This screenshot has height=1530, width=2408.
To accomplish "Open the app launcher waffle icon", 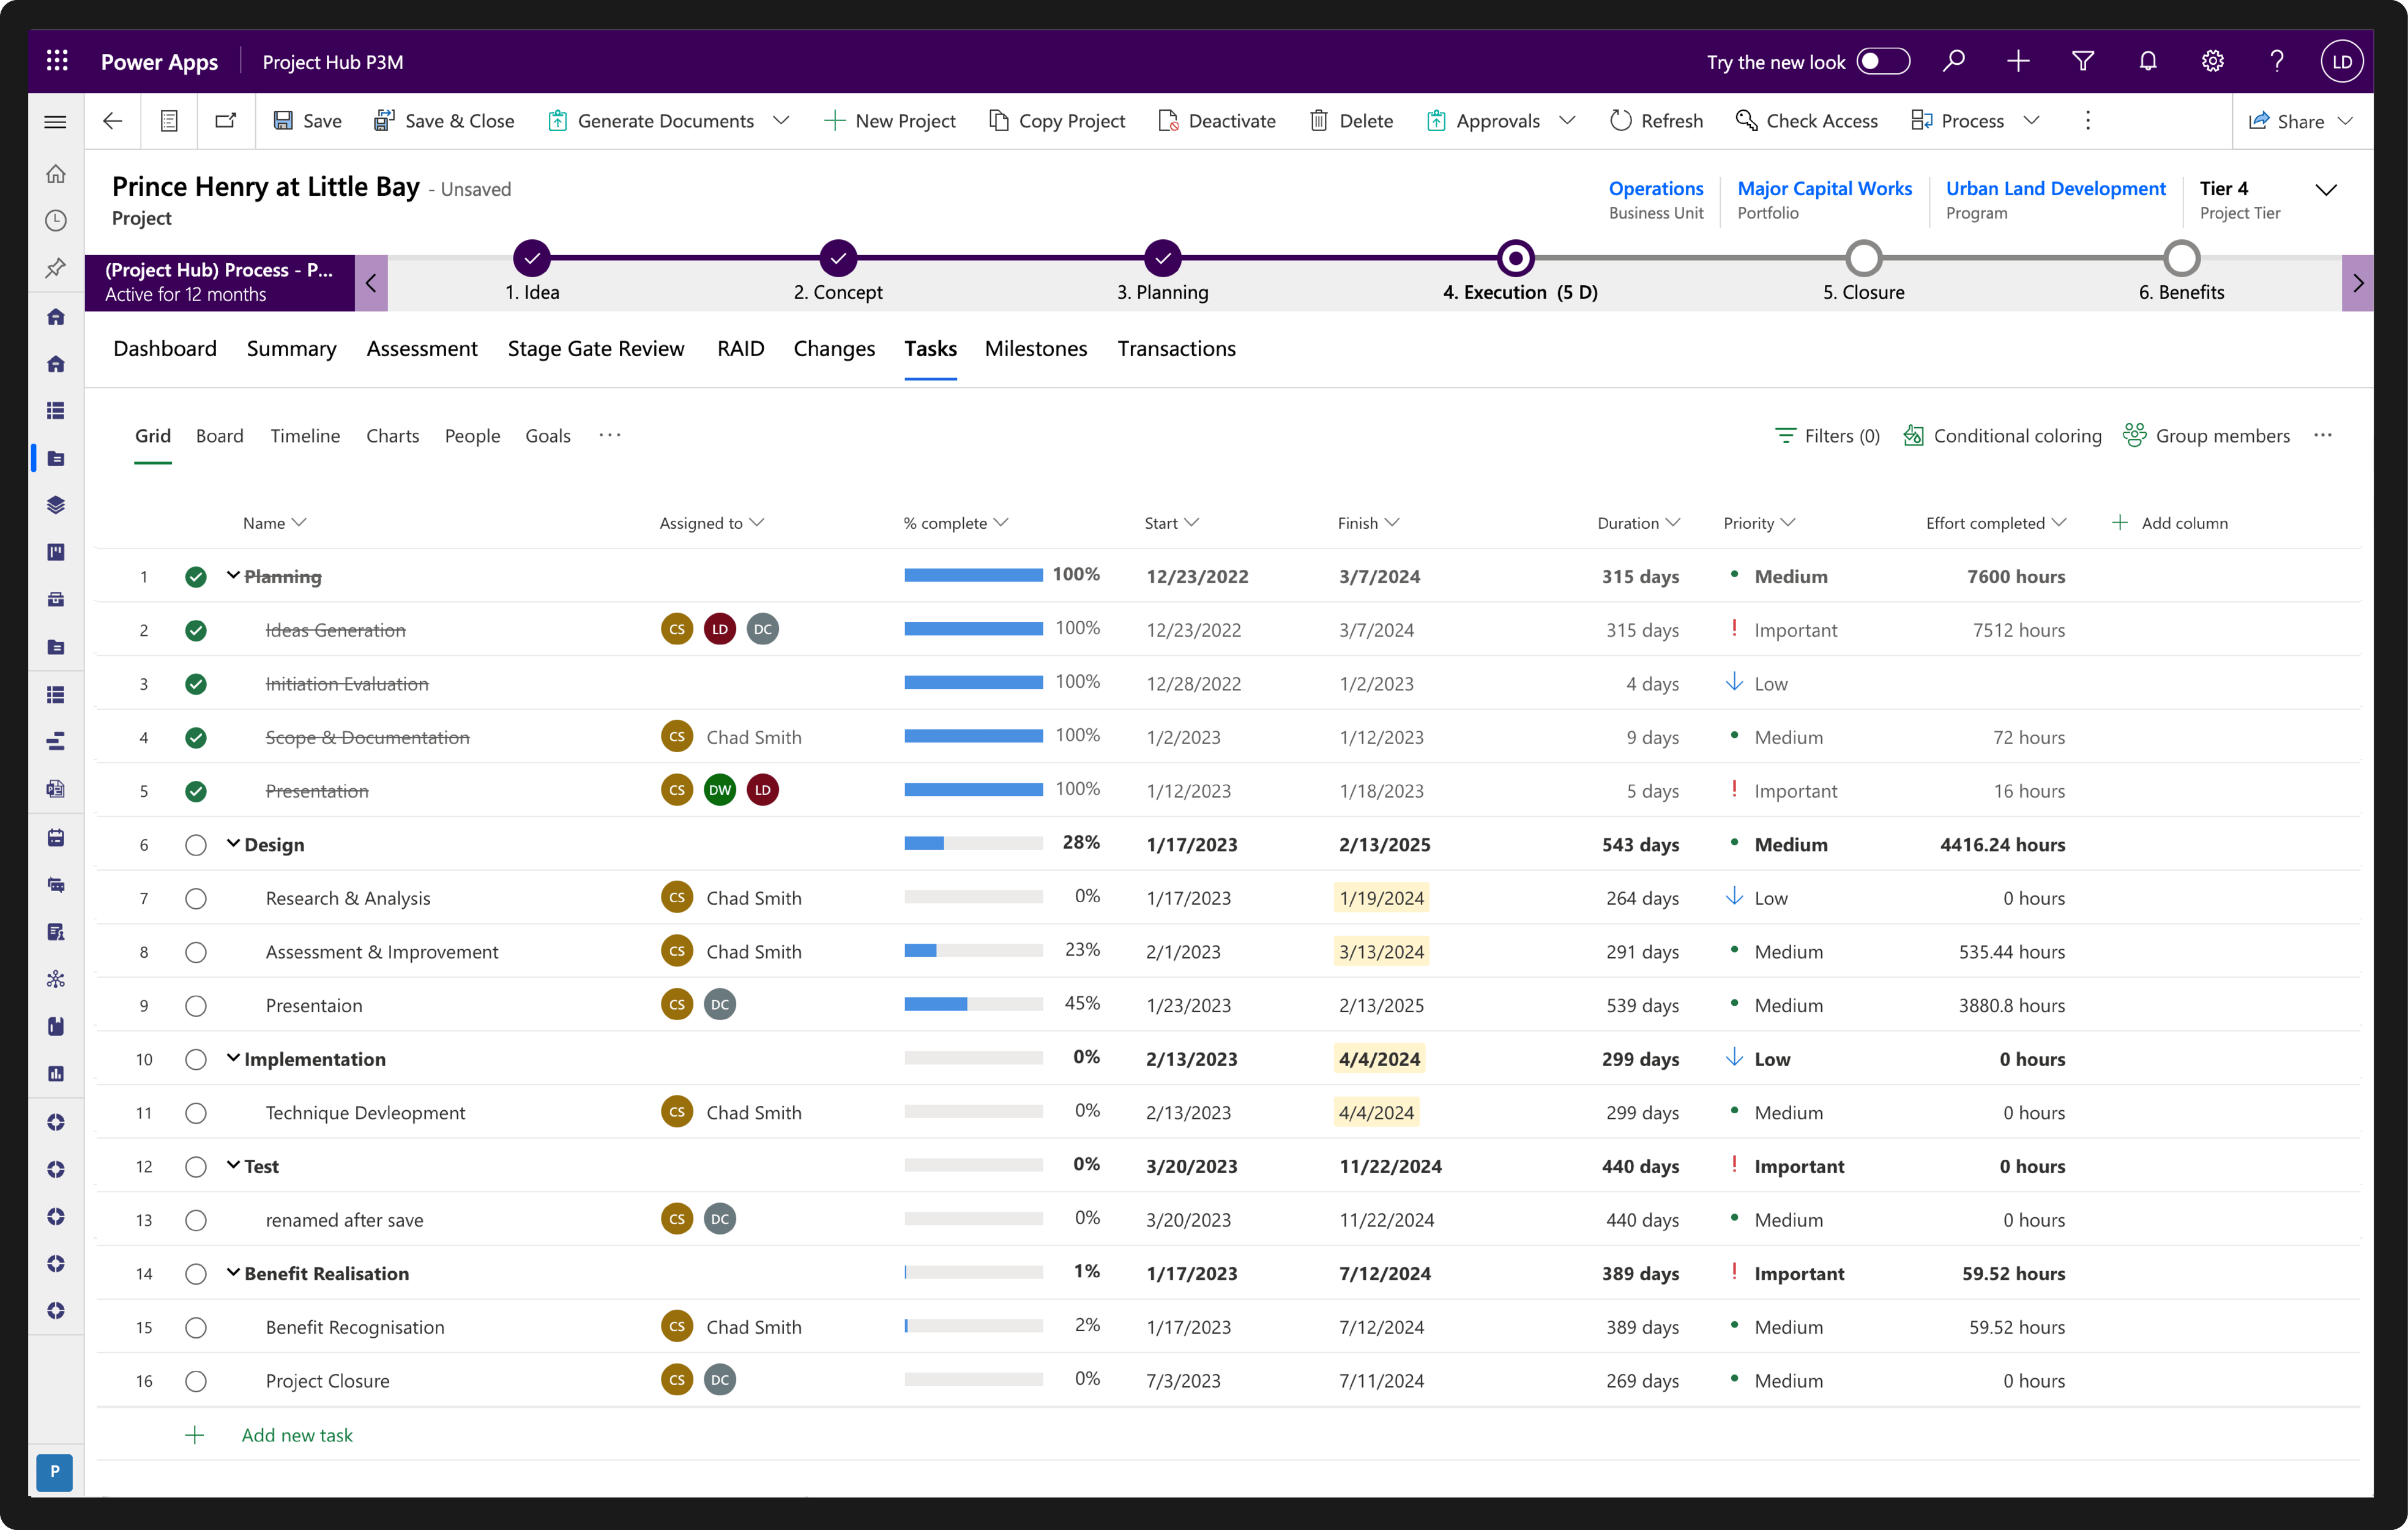I will 57,62.
